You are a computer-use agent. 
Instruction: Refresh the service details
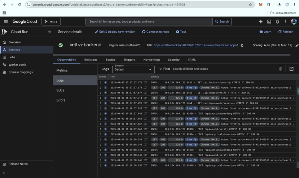286,32
